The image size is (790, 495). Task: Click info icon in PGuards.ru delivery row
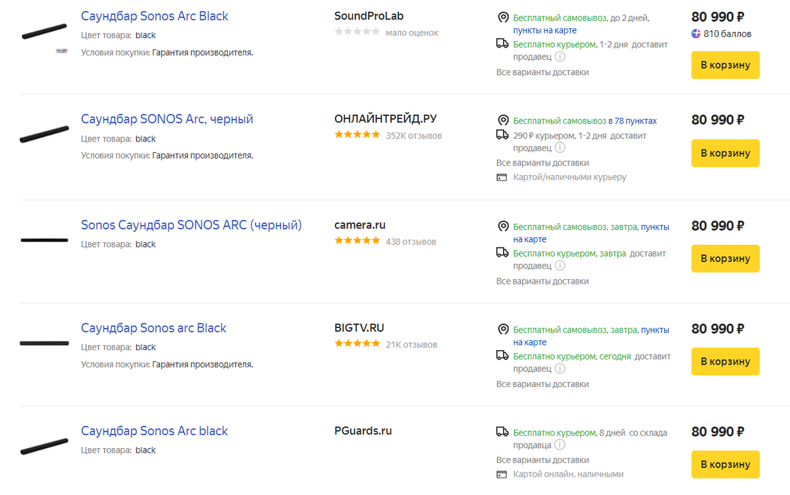[560, 446]
